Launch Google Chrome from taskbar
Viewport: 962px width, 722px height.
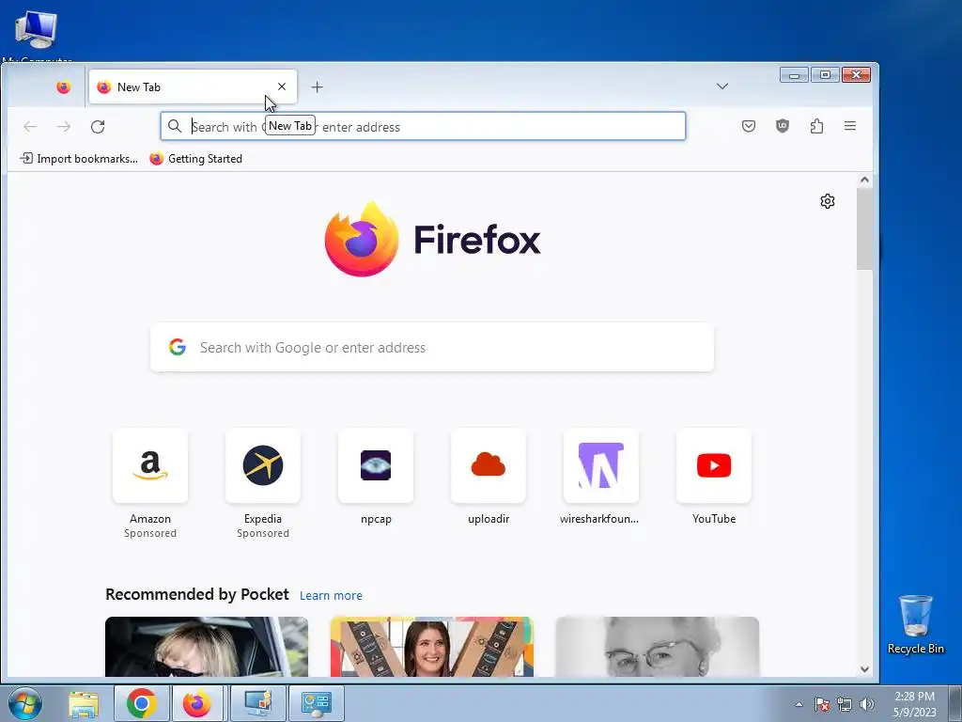(x=141, y=703)
